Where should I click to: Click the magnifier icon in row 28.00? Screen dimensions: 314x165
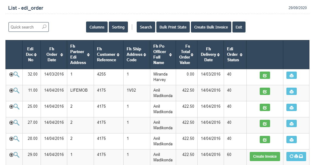point(16,139)
